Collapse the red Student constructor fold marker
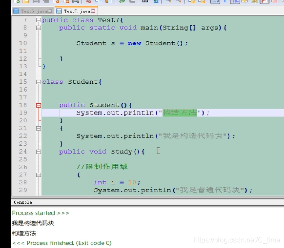Image resolution: width=284 pixels, height=248 pixels. coord(39,105)
